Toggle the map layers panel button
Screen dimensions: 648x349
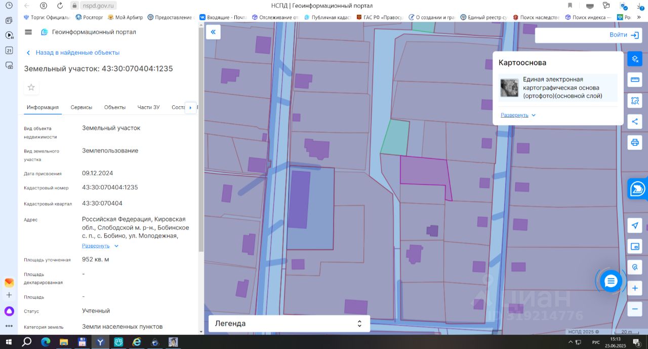(x=635, y=59)
